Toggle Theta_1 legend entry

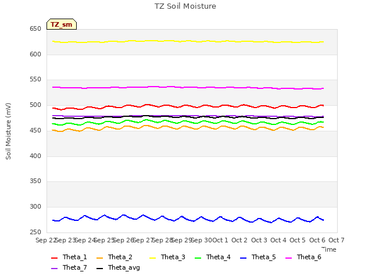click(69, 257)
